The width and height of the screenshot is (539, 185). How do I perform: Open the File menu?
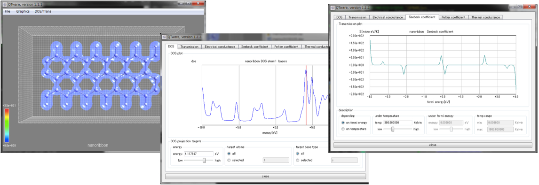[8, 11]
